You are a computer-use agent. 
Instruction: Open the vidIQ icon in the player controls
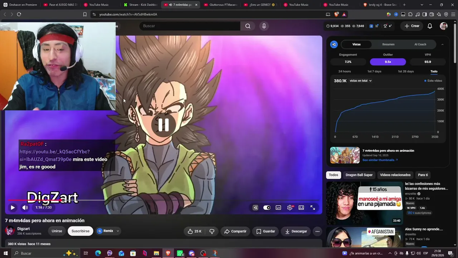tap(255, 207)
